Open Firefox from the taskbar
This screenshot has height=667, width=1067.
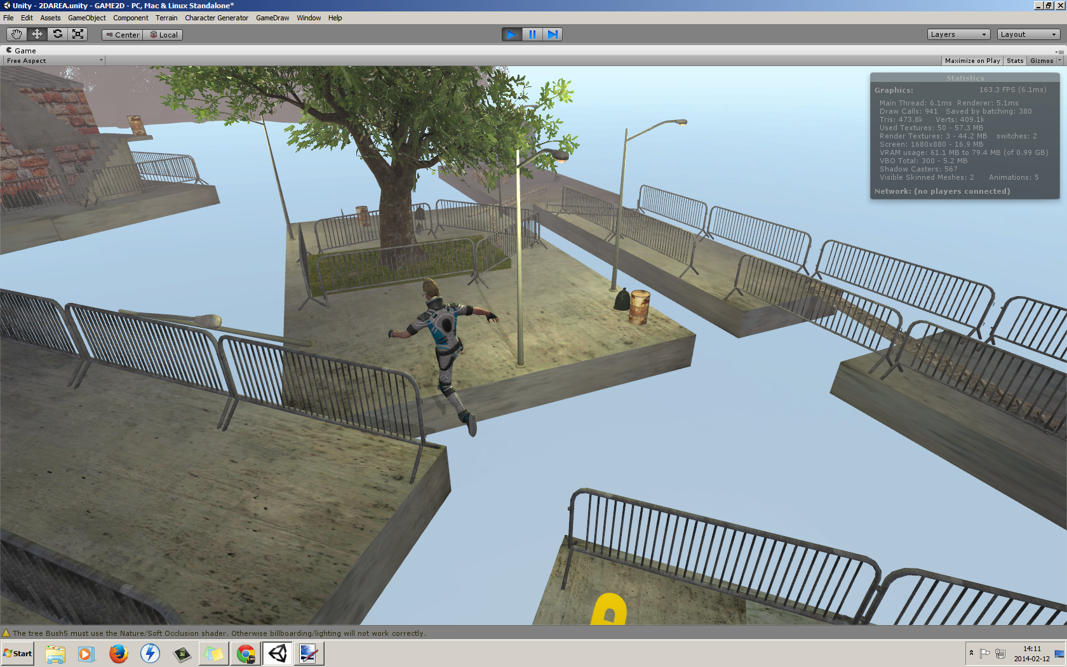118,653
